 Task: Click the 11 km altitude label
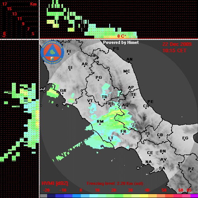[x=19, y=19]
